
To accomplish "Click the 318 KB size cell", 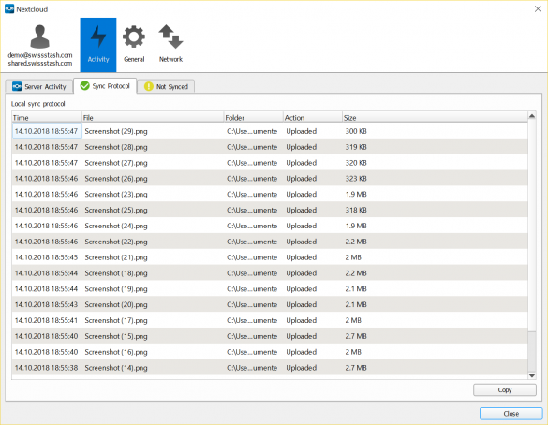I will pos(356,210).
